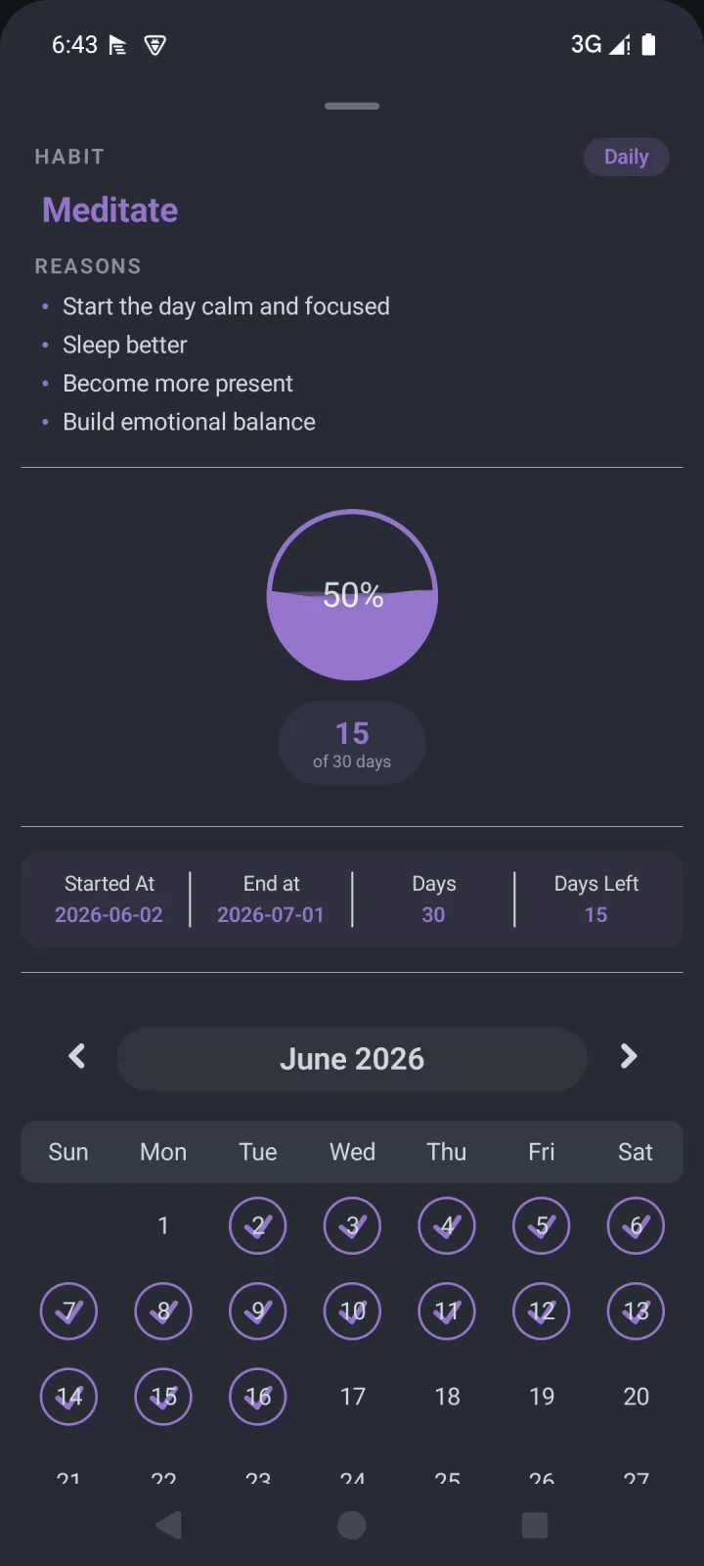Screen dimensions: 704x1566
Task: Go to next month with right chevron
Action: point(629,1057)
